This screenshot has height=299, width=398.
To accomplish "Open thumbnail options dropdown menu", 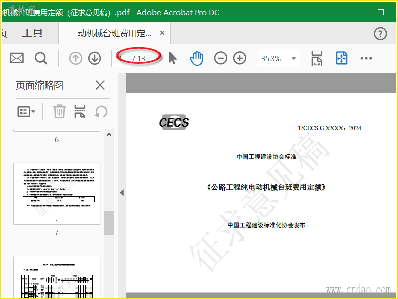I will [x=26, y=111].
